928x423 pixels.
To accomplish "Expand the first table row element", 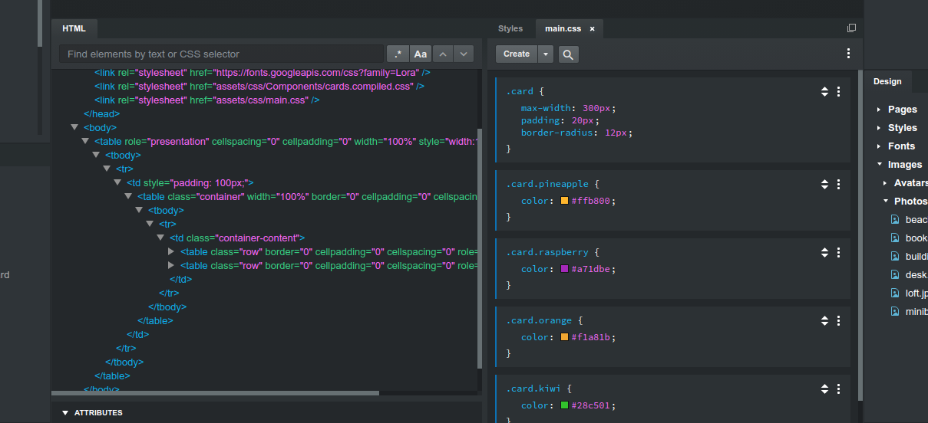I will pos(171,252).
